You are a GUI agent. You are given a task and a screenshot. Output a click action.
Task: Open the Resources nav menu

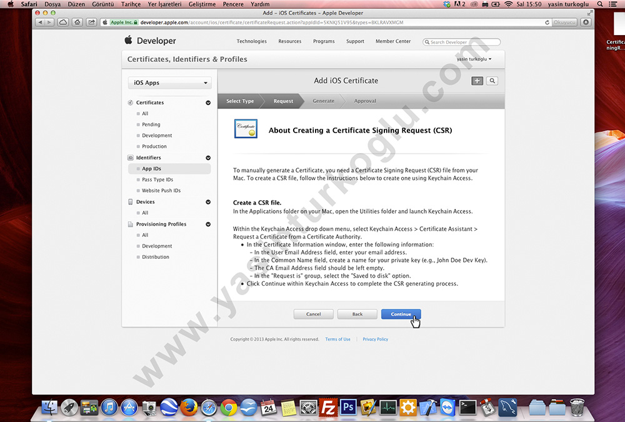tap(290, 41)
